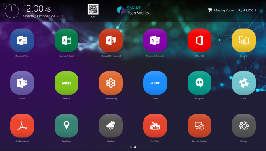This screenshot has width=266, height=151.
Task: Open the Settings gear tile
Action: coord(244,126)
